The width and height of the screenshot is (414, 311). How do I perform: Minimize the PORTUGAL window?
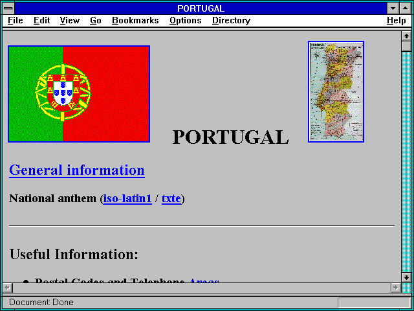393,8
